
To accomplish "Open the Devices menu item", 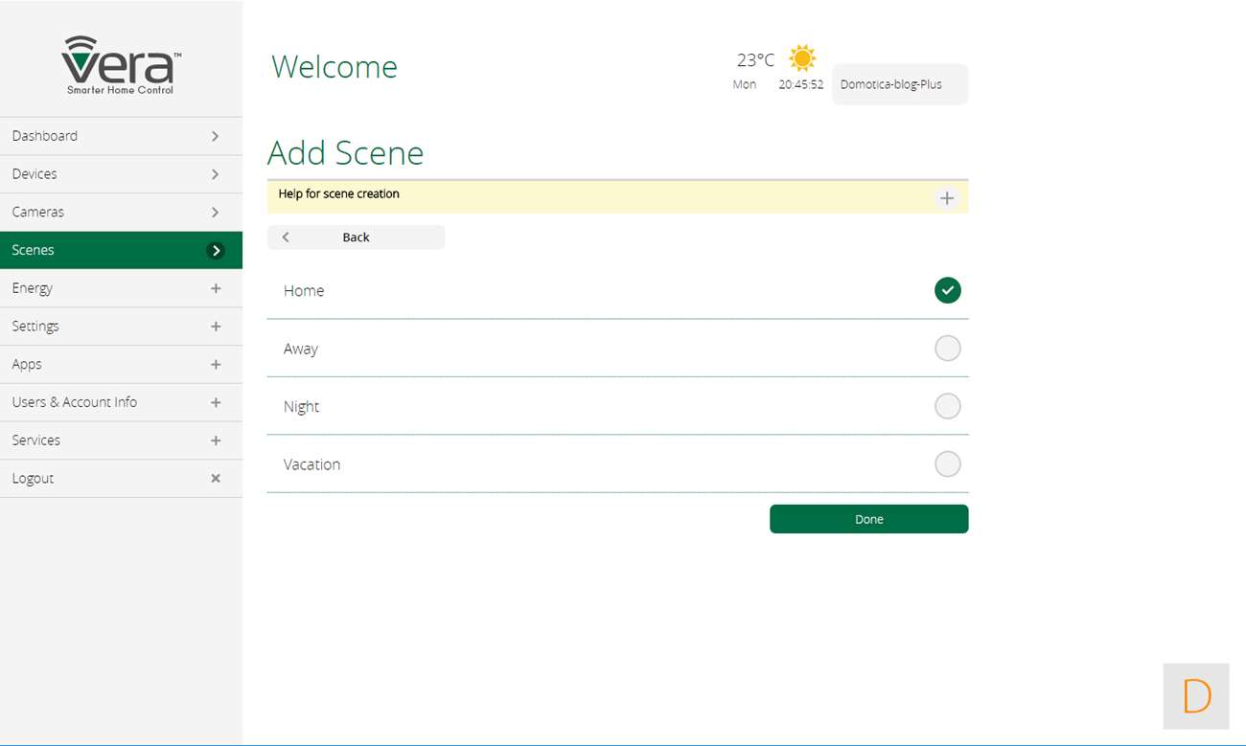I will pos(121,174).
